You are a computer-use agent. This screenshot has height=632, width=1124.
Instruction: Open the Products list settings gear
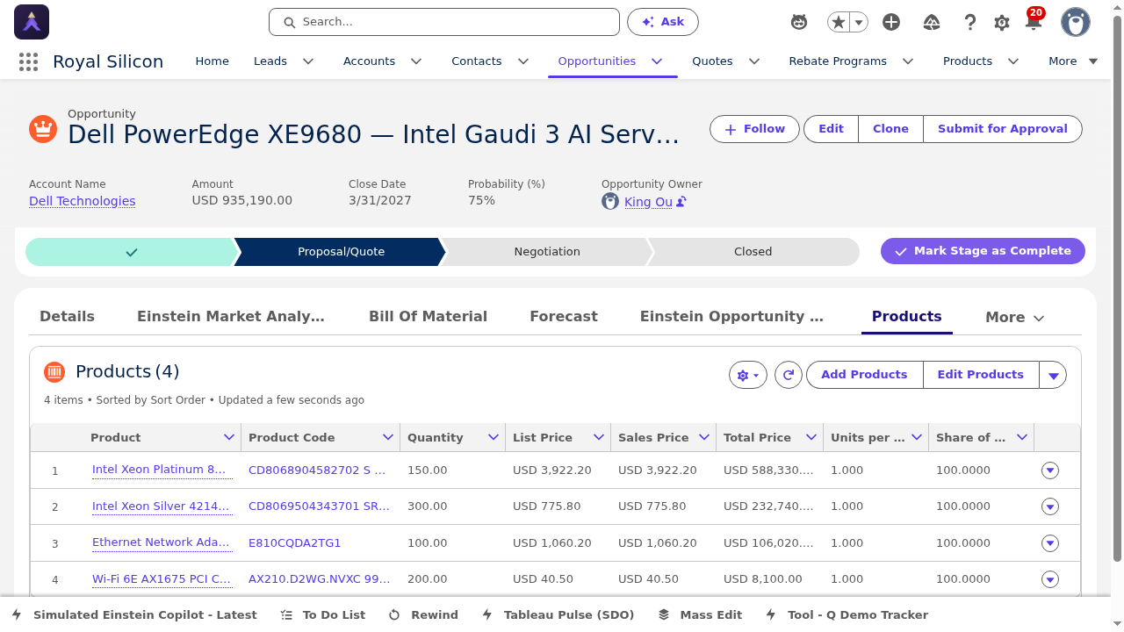click(x=748, y=375)
